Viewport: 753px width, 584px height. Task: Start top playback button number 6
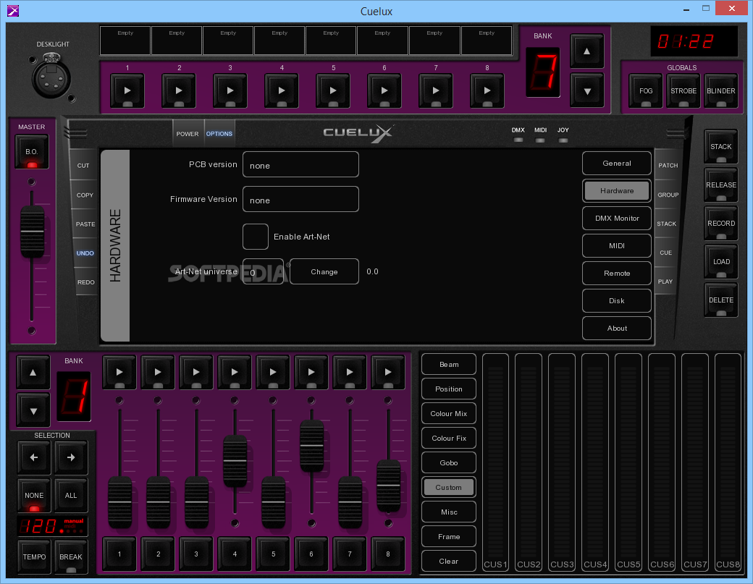[384, 90]
